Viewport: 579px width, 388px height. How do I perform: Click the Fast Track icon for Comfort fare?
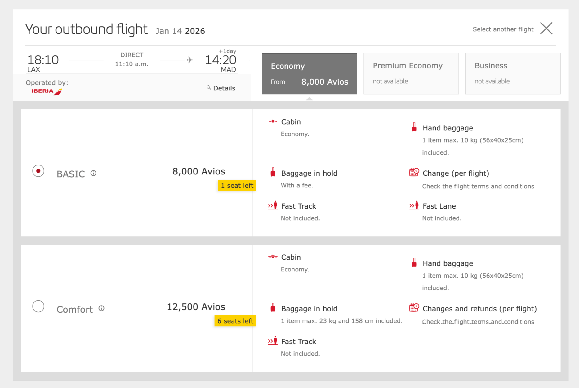pos(273,340)
